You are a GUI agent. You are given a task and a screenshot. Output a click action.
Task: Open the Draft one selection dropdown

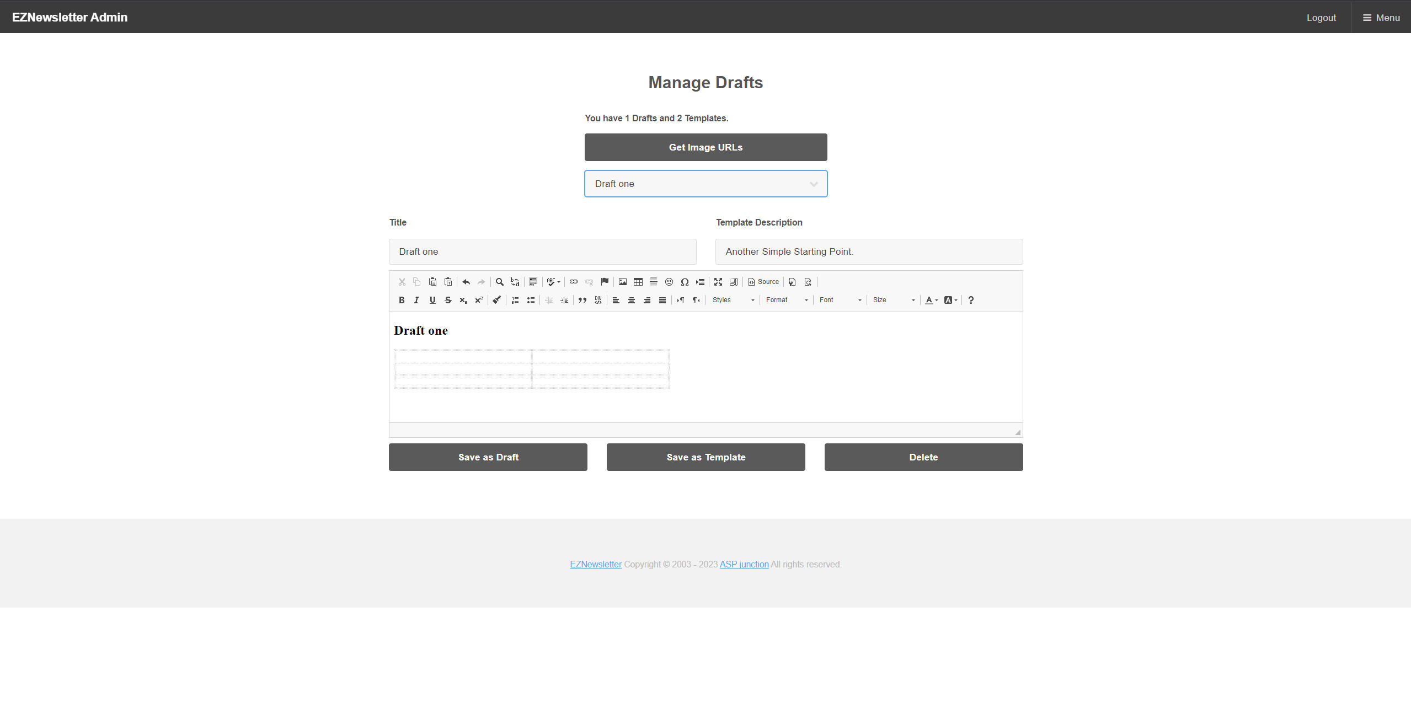[x=705, y=184]
